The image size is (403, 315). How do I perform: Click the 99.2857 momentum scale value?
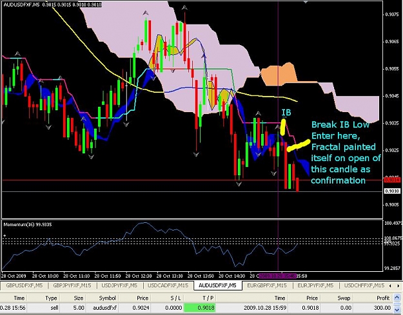tap(393, 268)
